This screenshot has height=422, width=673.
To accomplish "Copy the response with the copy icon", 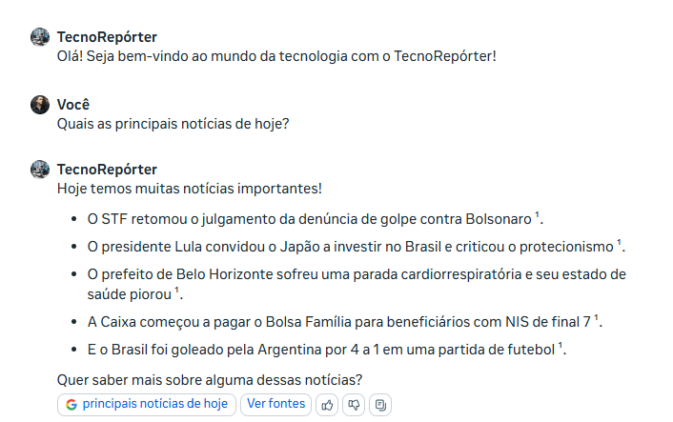I will click(x=380, y=405).
